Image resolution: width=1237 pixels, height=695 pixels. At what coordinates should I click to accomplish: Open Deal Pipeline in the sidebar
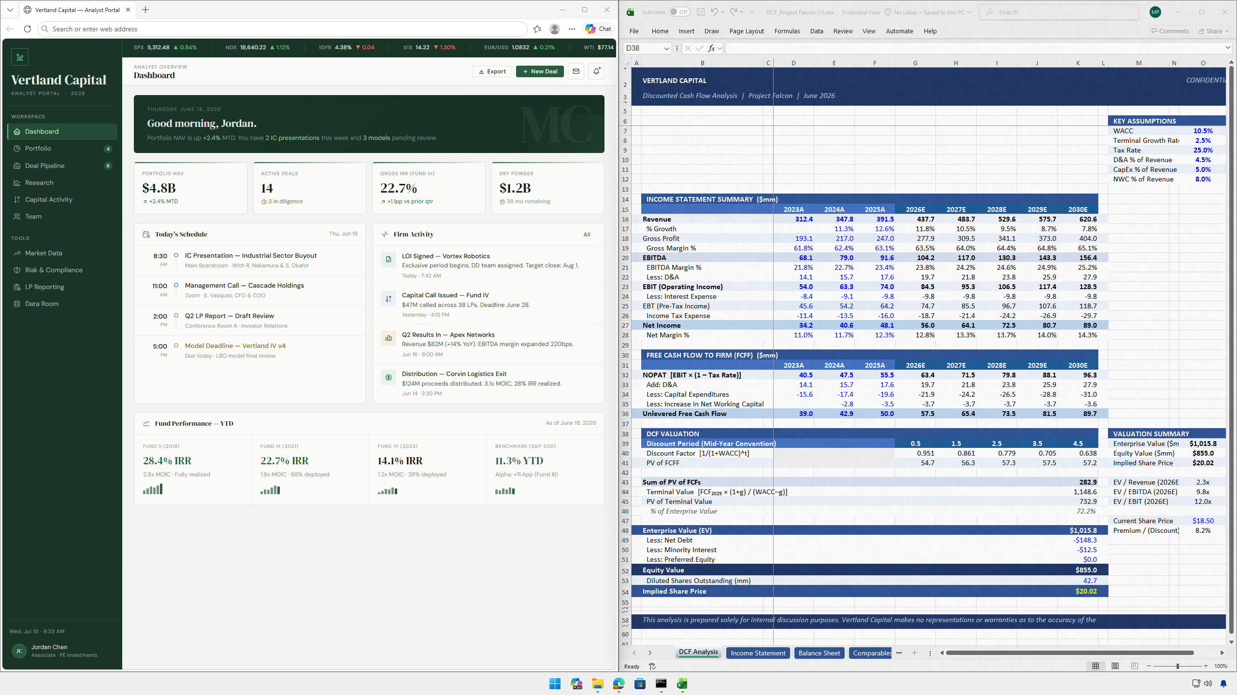tap(62, 166)
